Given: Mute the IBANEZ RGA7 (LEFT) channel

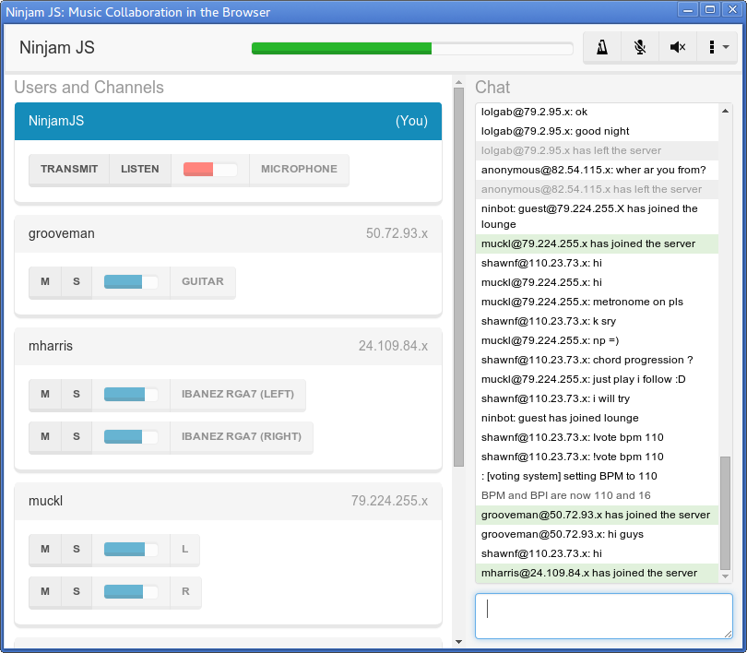Looking at the screenshot, I should tap(45, 394).
